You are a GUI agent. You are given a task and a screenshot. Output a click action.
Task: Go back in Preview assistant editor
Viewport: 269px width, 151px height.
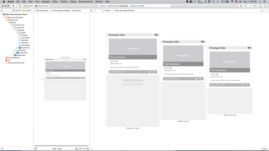click(x=96, y=10)
